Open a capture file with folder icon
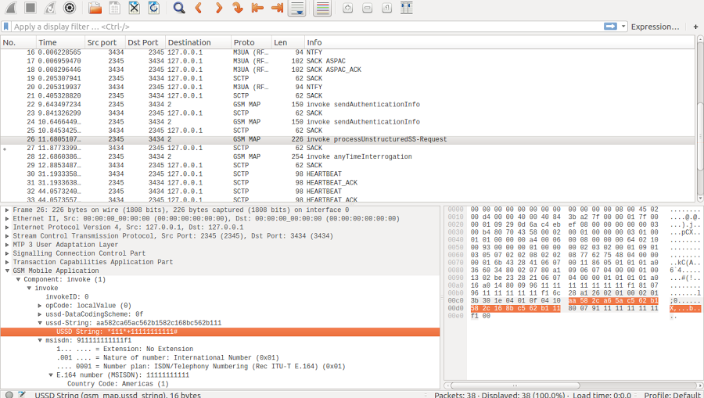The height and width of the screenshot is (398, 704). coord(95,8)
